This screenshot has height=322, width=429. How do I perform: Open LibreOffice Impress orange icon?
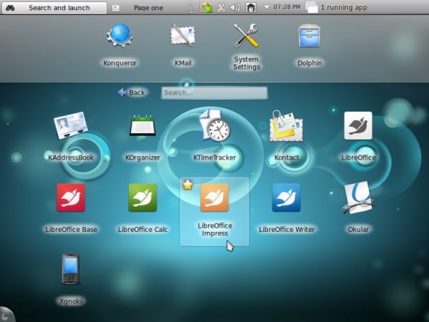point(214,197)
